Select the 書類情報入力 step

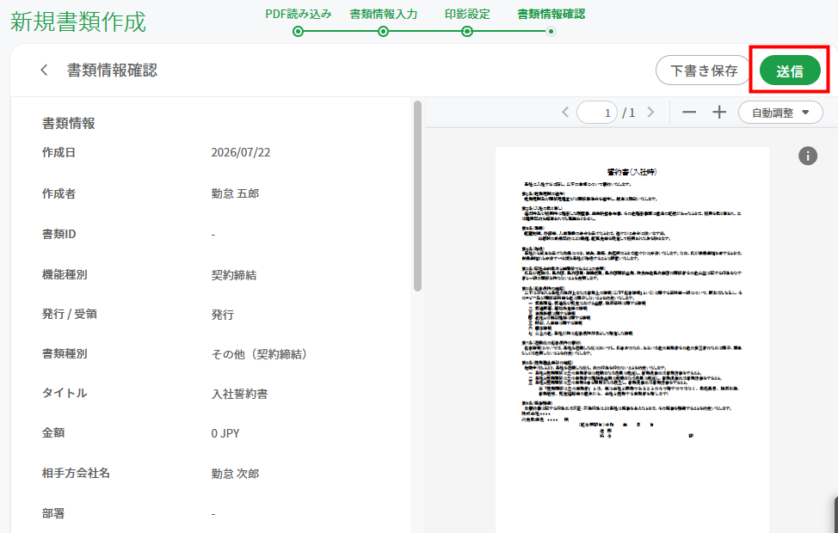point(383,32)
